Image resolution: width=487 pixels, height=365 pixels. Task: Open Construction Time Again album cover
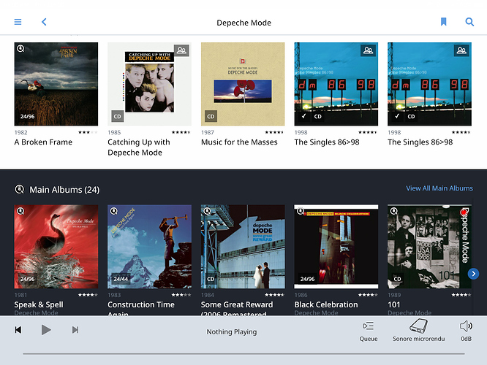pyautogui.click(x=149, y=247)
